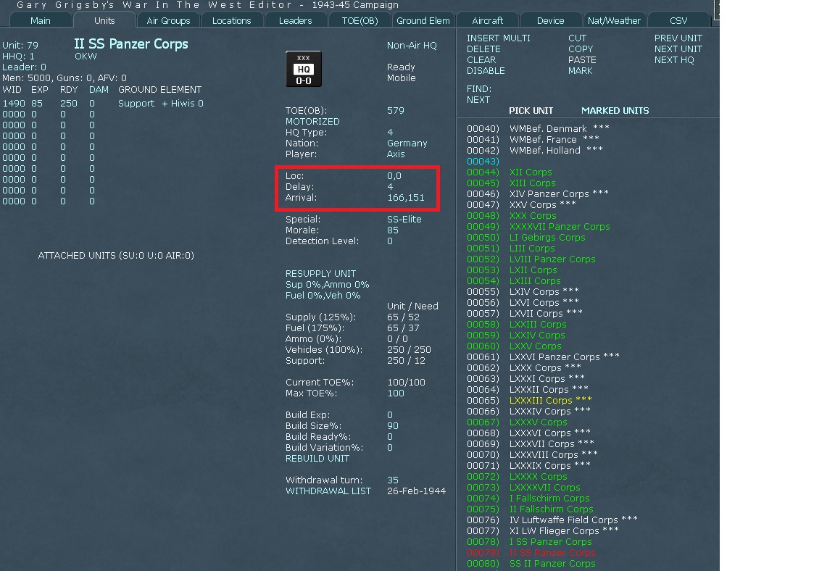Open the Main tab
This screenshot has width=835, height=571.
(41, 21)
